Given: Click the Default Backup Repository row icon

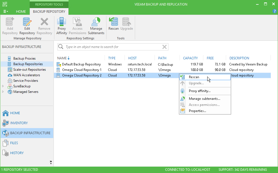Looking at the screenshot, I should coord(59,64).
